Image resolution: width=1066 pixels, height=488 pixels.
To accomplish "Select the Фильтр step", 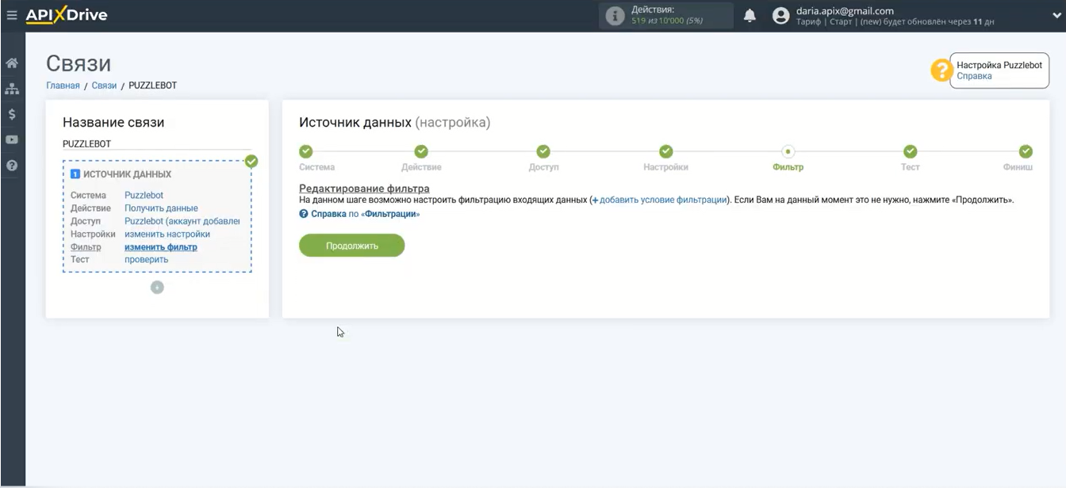I will point(788,151).
